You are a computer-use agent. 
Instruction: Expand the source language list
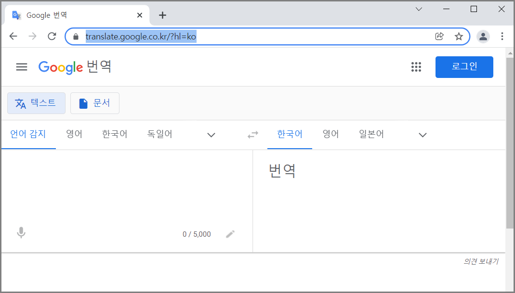pyautogui.click(x=211, y=135)
